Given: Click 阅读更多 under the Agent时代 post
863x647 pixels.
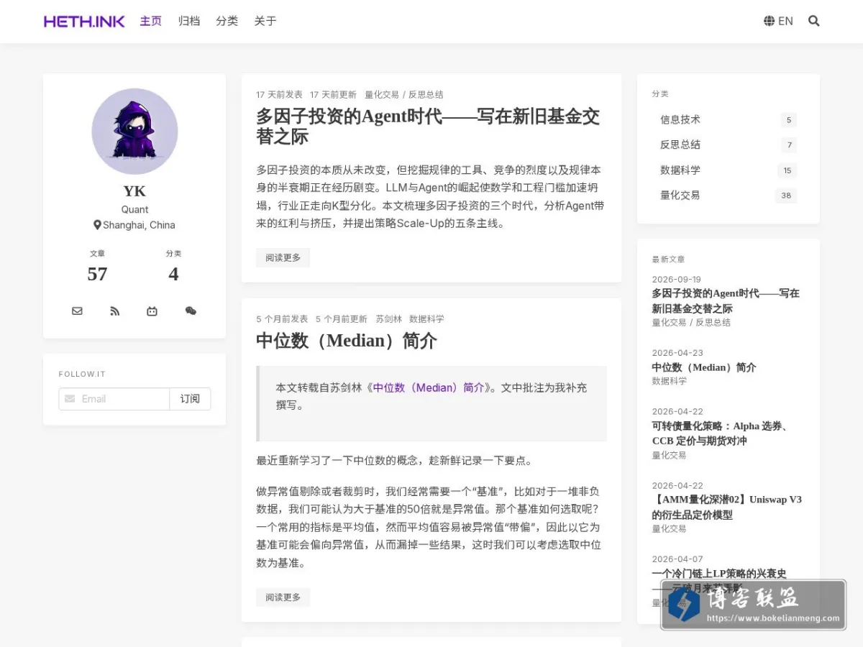Looking at the screenshot, I should click(283, 257).
